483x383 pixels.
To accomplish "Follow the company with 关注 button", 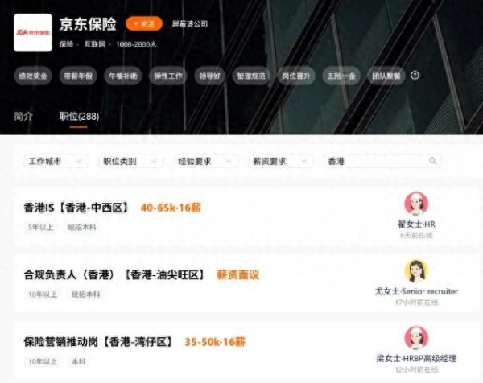I will point(144,23).
